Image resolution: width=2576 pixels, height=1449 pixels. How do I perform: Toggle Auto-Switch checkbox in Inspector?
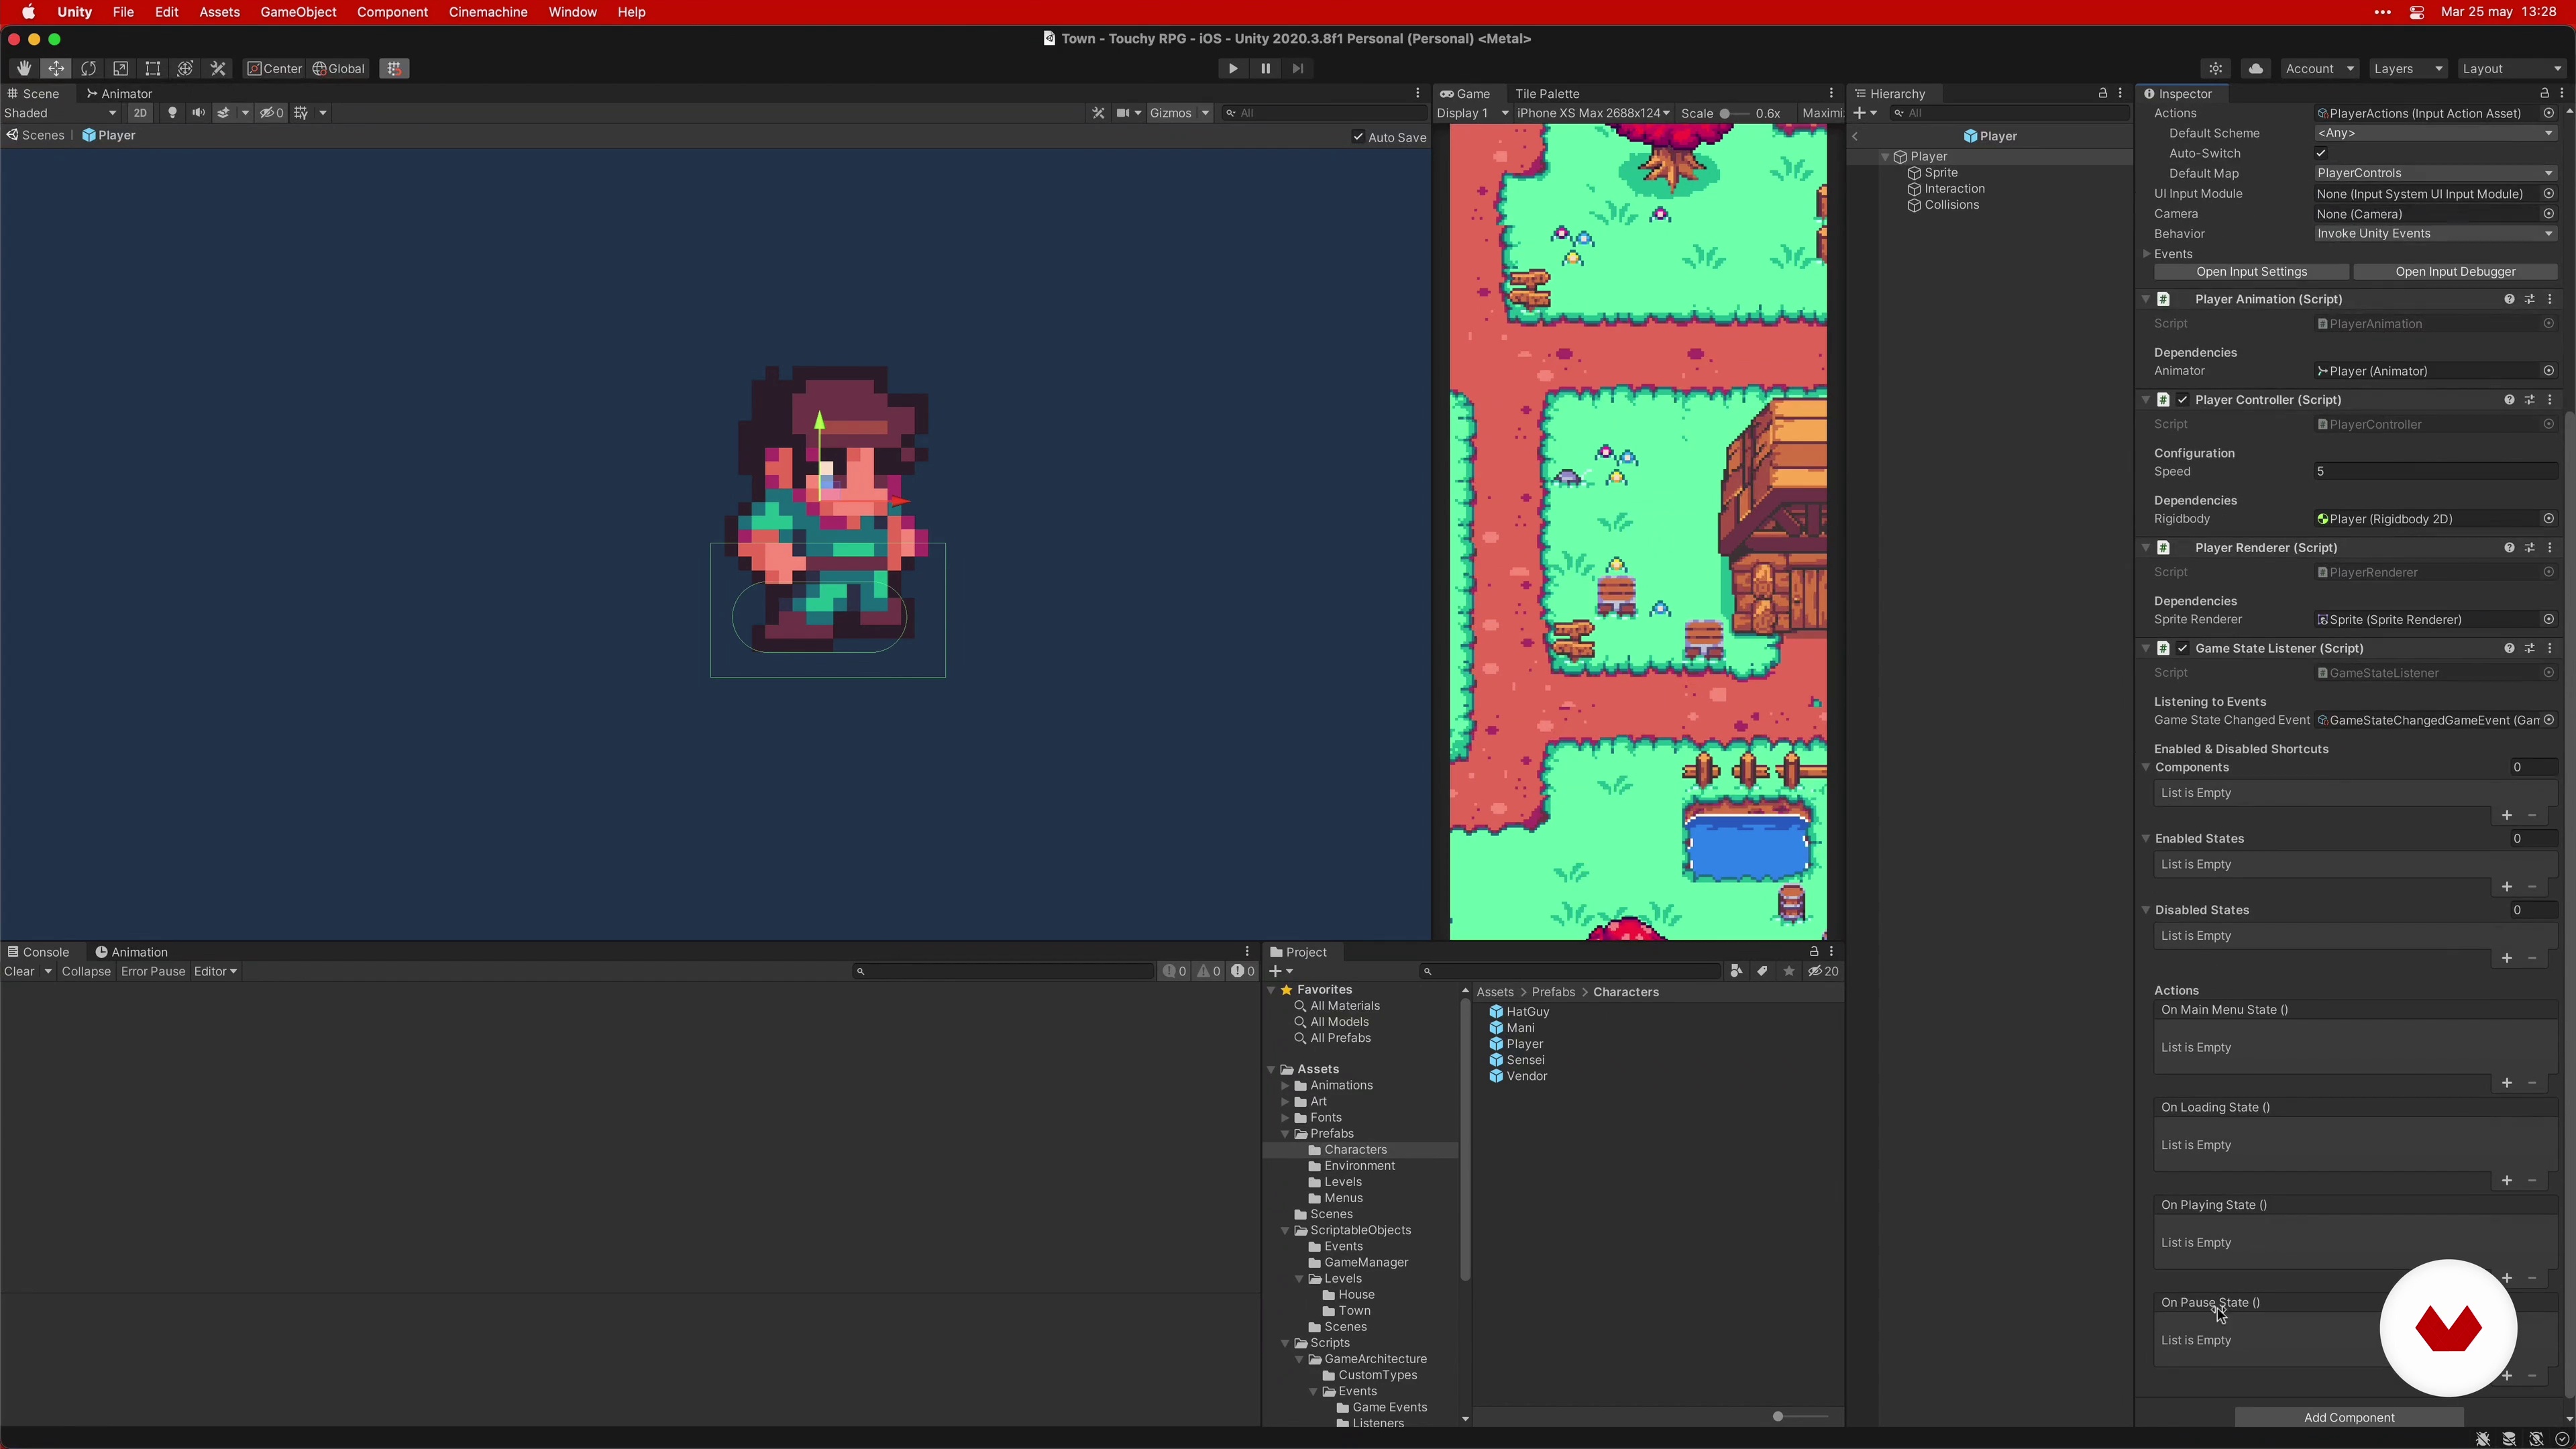point(2321,153)
